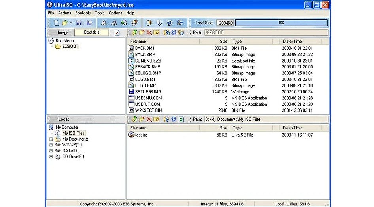374x207 pixels.
Task: Select the USEEMU.COM file
Action: coord(148,98)
